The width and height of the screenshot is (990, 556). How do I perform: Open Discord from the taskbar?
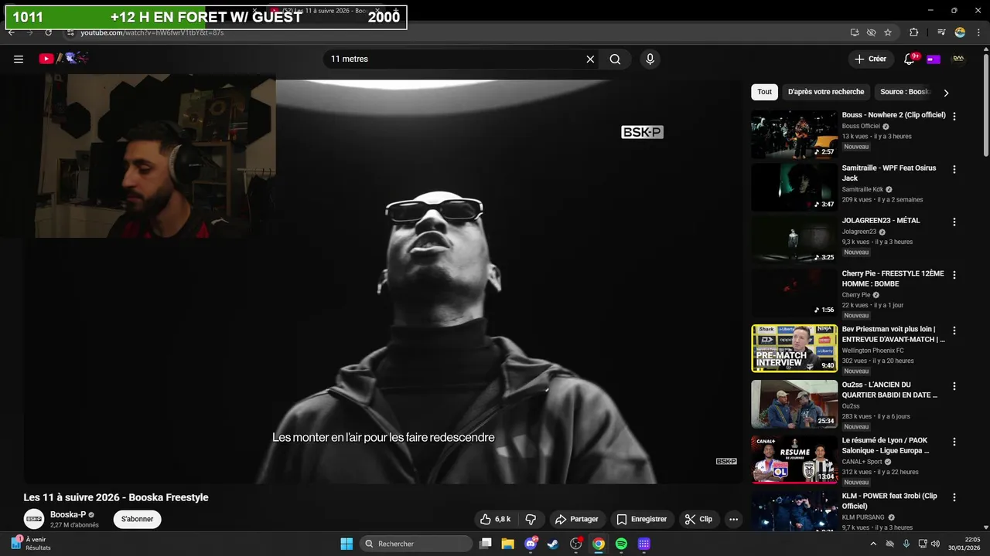531,544
